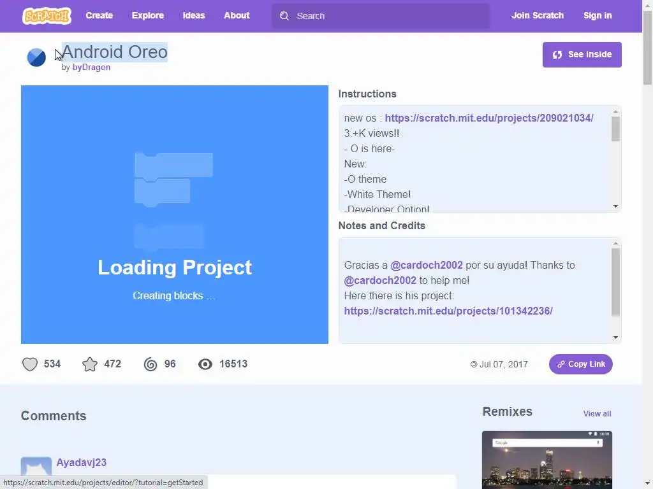Click the Notes and Credits heading

click(x=381, y=226)
